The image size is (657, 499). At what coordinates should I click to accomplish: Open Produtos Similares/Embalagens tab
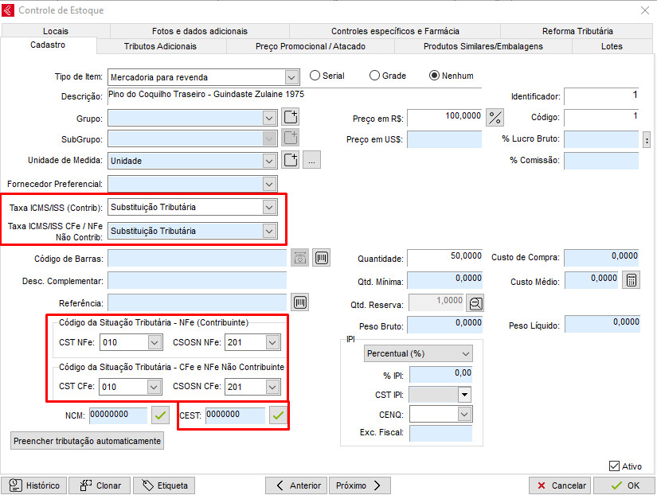coord(483,46)
